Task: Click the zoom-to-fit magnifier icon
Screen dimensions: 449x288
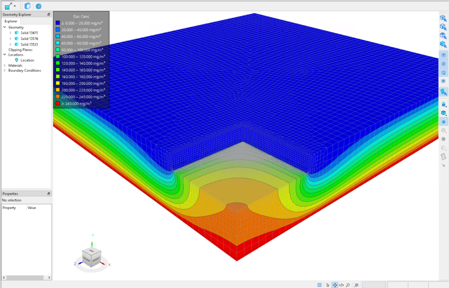Action: 356,285
